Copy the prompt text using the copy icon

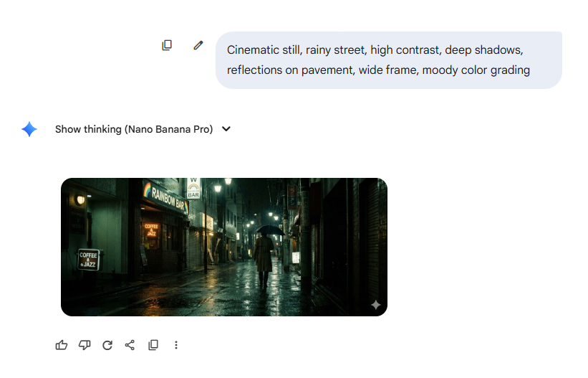[167, 45]
